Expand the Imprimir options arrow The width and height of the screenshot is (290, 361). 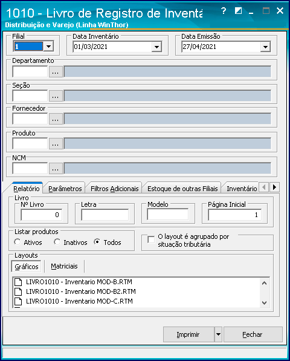click(x=218, y=334)
